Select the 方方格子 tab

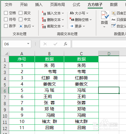95,5
